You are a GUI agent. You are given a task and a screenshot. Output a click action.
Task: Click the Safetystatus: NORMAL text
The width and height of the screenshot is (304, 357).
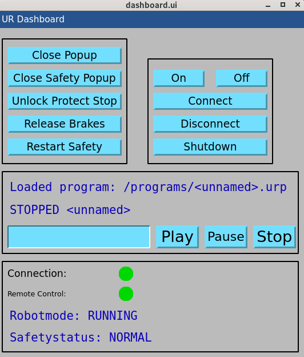pos(81,338)
